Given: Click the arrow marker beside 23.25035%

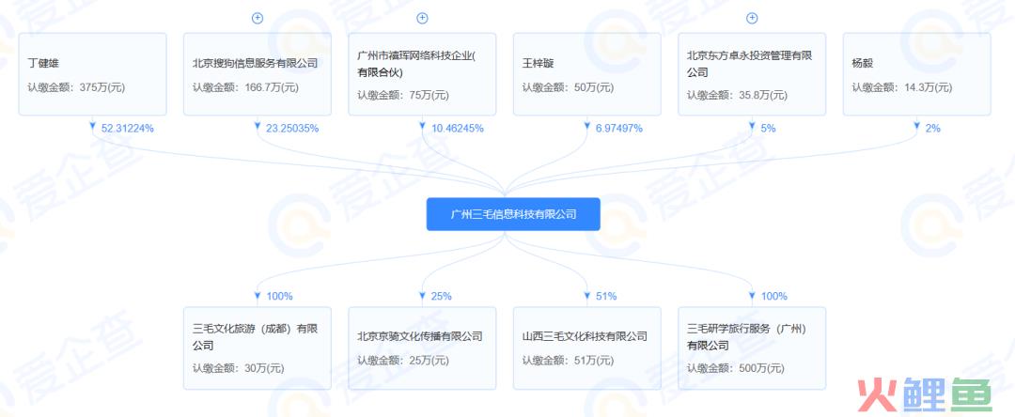Looking at the screenshot, I should coord(257,125).
